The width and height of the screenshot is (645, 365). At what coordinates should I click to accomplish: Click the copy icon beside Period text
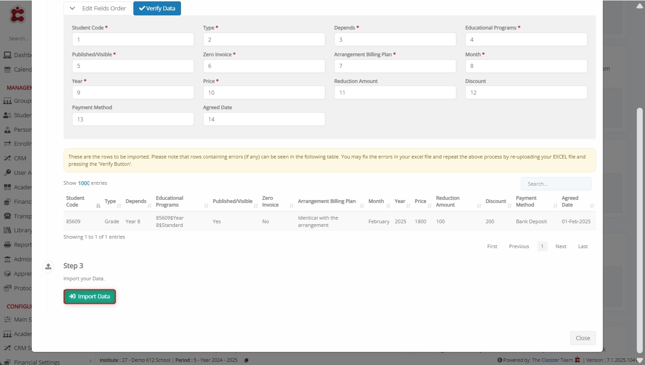click(246, 360)
